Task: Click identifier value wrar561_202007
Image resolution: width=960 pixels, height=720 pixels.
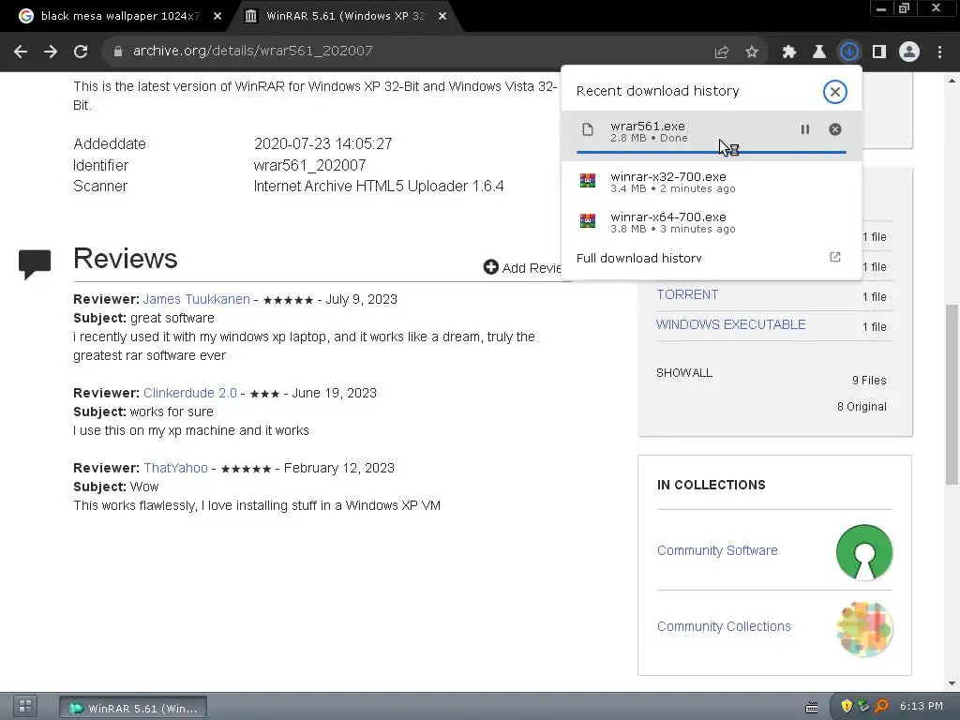Action: click(309, 165)
